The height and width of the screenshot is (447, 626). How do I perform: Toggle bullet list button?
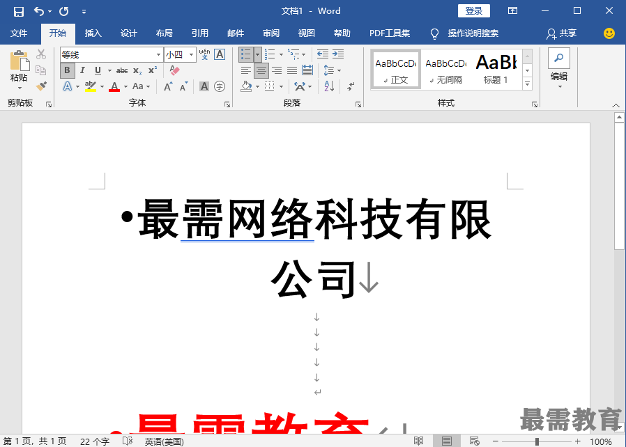click(246, 54)
